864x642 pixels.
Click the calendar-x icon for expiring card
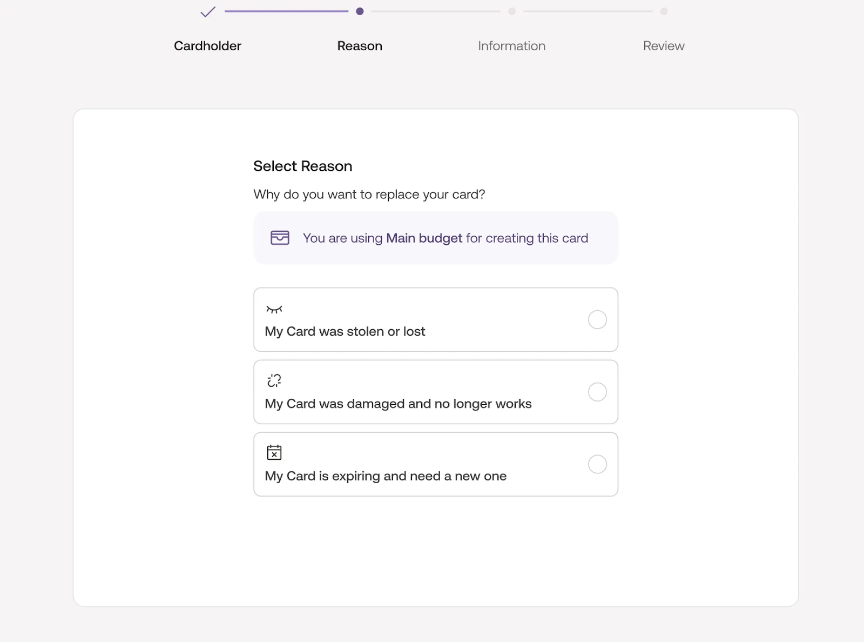click(x=274, y=452)
